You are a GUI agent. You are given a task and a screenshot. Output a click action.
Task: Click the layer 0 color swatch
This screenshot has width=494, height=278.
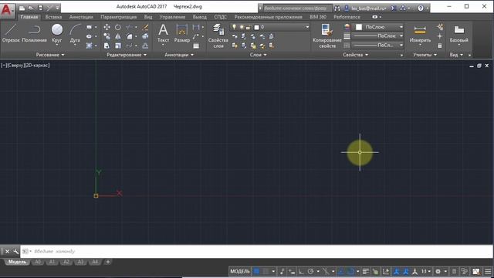[256, 28]
